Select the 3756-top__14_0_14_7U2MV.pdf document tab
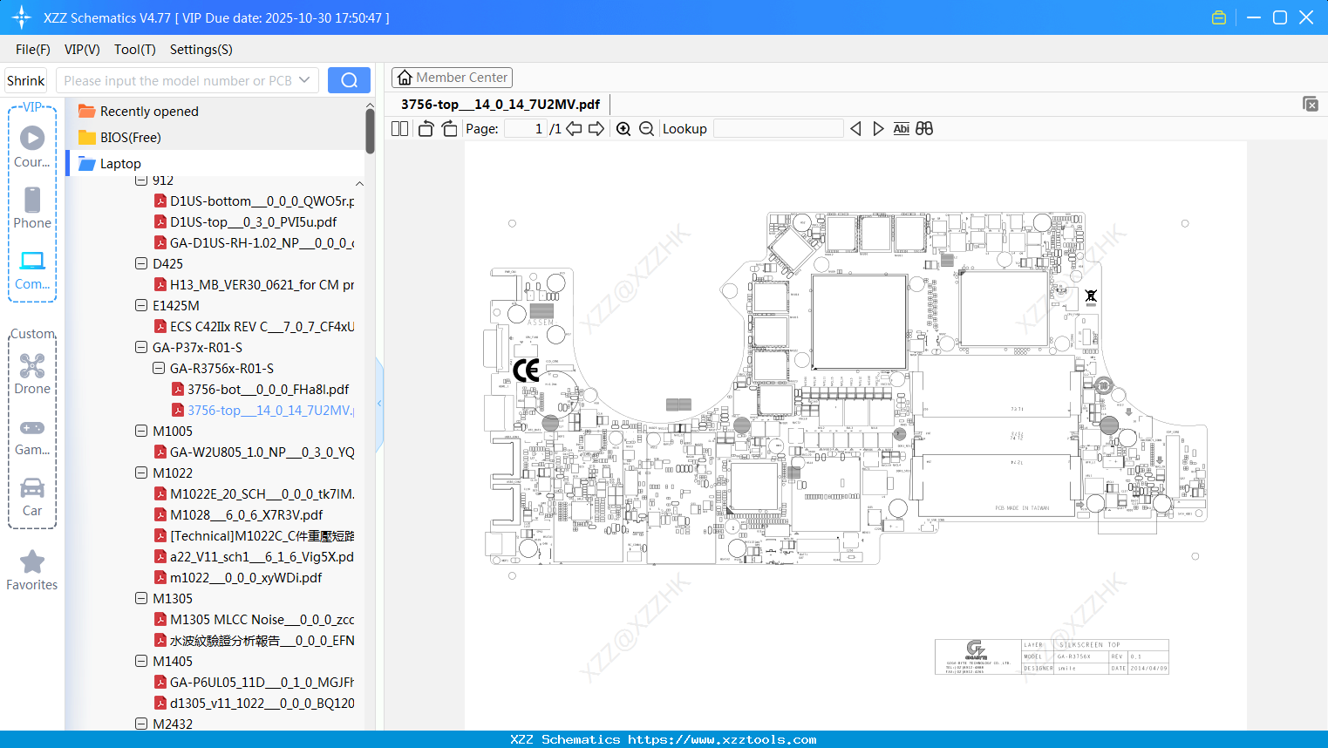The height and width of the screenshot is (748, 1328). tap(501, 104)
